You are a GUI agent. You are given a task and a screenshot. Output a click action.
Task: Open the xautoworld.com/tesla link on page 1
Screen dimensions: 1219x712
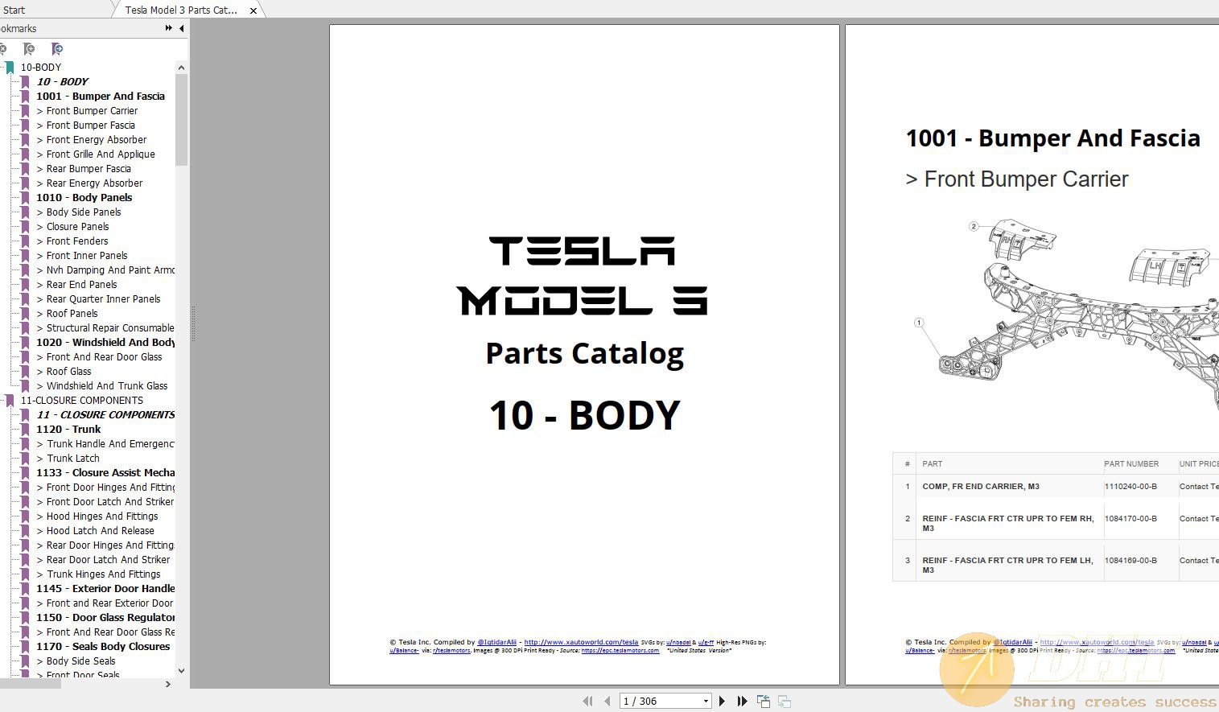581,643
